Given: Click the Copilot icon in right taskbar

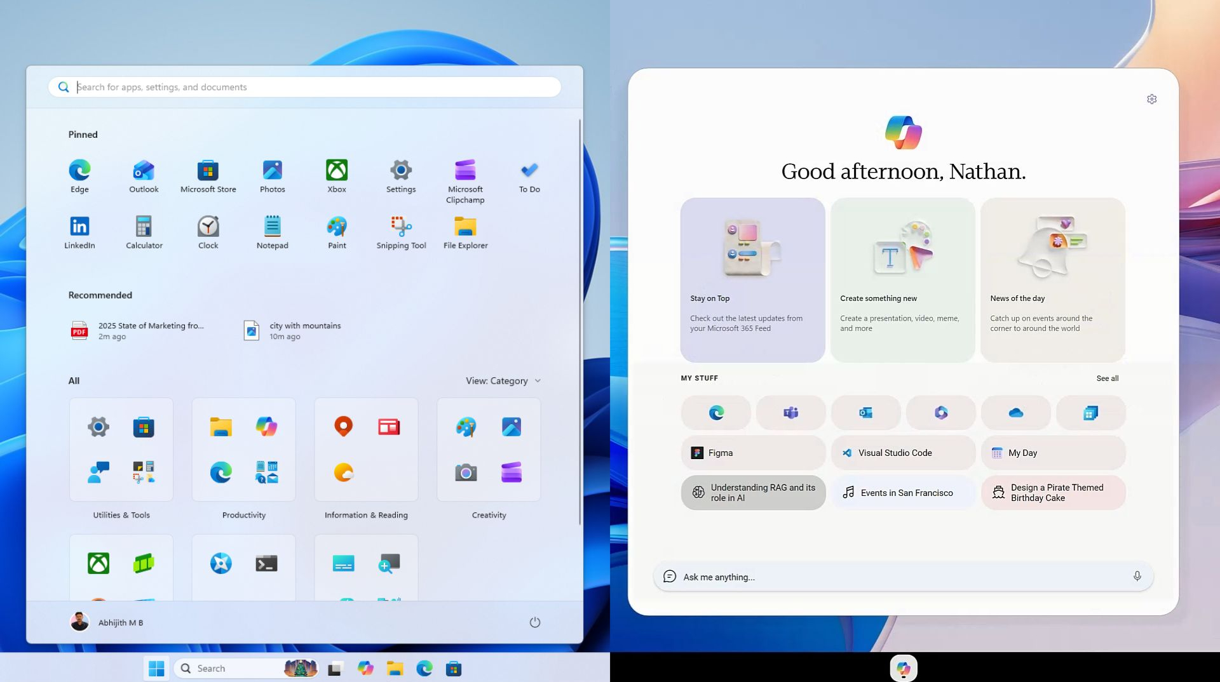Looking at the screenshot, I should 903,668.
